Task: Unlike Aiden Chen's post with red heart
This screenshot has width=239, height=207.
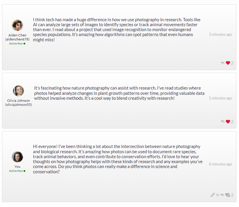Action: (228, 63)
